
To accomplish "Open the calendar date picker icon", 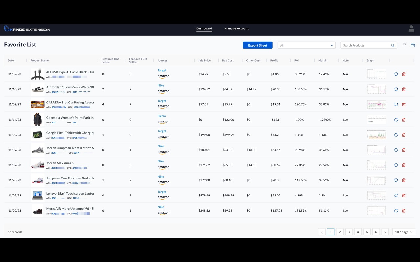I will (413, 45).
